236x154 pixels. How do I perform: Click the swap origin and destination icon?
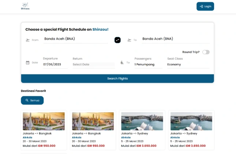click(117, 40)
